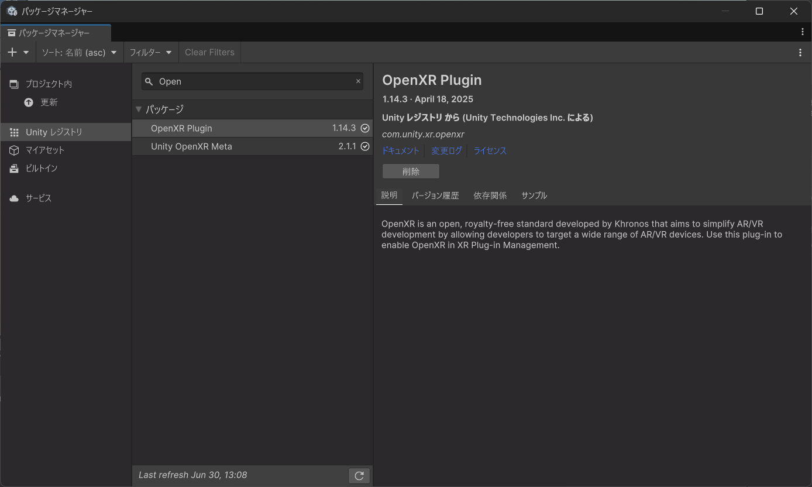This screenshot has height=487, width=812.
Task: Open the window tab kebab menu
Action: pos(802,32)
